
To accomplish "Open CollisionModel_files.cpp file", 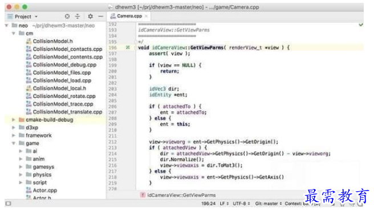I will point(62,73).
